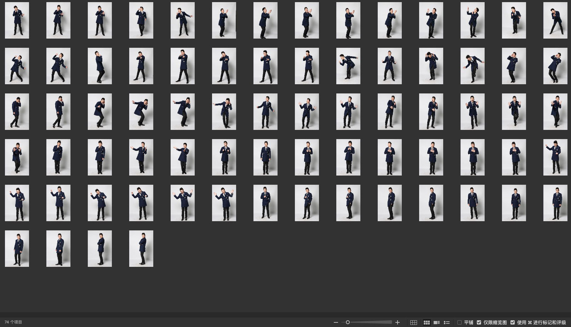Screen dimensions: 571x327
Task: Uncheck the 仅限缩览图 checkbox
Action: 479,322
